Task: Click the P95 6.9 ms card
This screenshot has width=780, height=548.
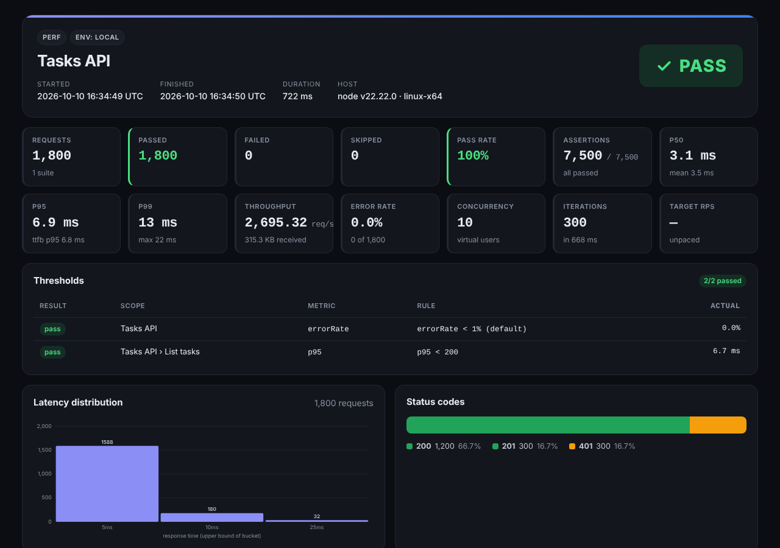Action: pyautogui.click(x=71, y=223)
